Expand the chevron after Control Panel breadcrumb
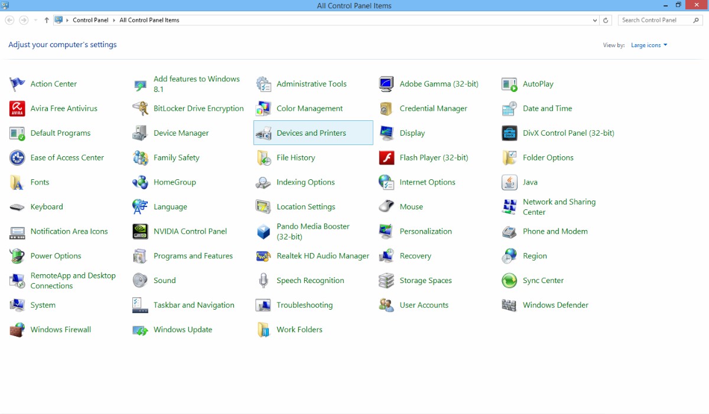Screen dimensions: 709x414 tap(114, 20)
